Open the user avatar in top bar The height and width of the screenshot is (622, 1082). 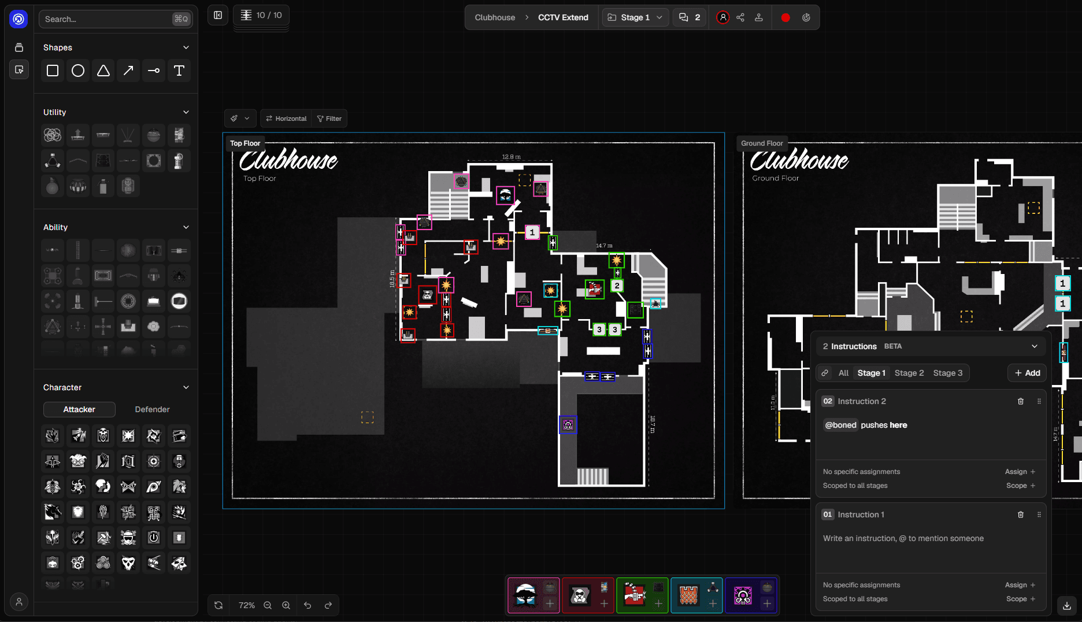722,17
